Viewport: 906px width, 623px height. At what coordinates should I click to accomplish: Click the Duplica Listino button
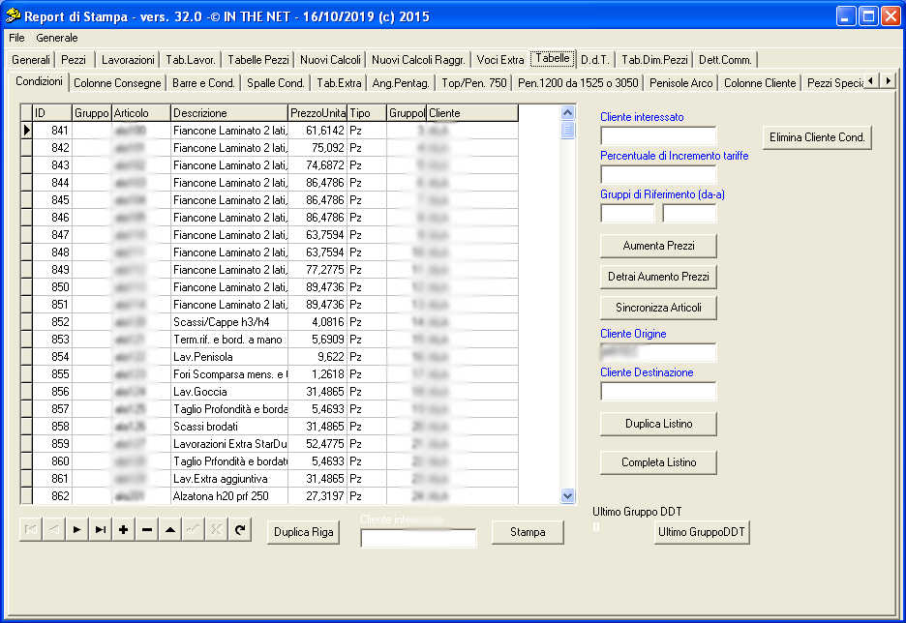[x=659, y=423]
